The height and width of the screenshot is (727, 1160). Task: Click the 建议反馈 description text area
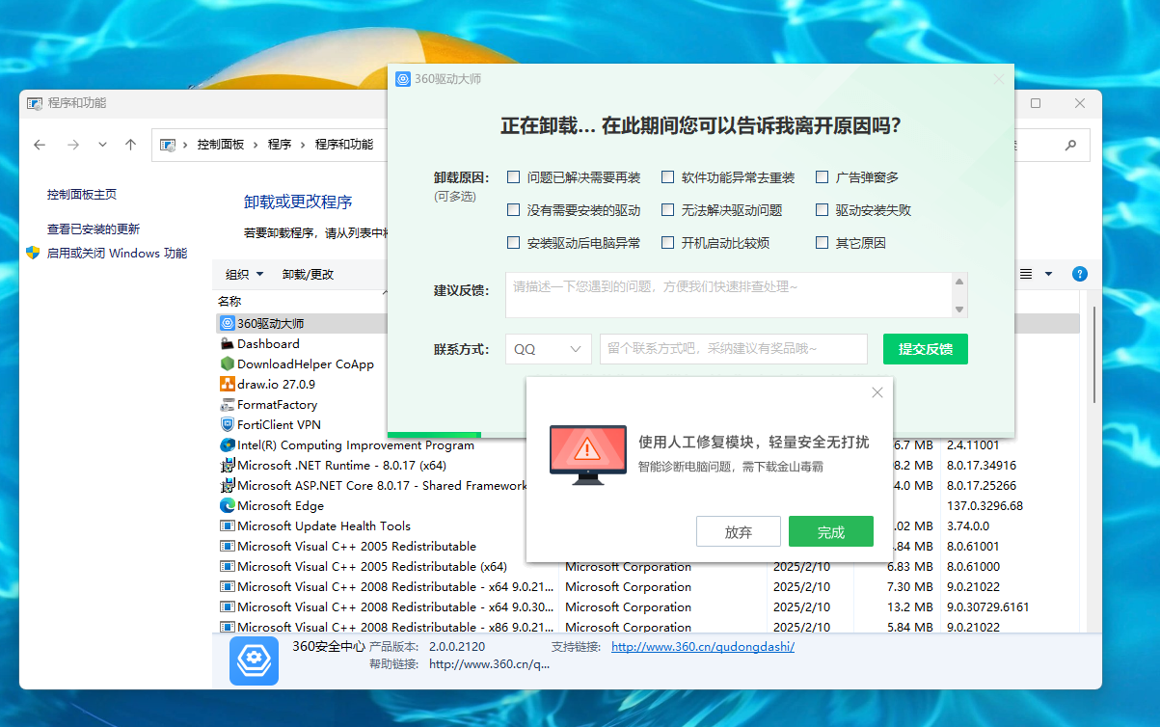728,294
